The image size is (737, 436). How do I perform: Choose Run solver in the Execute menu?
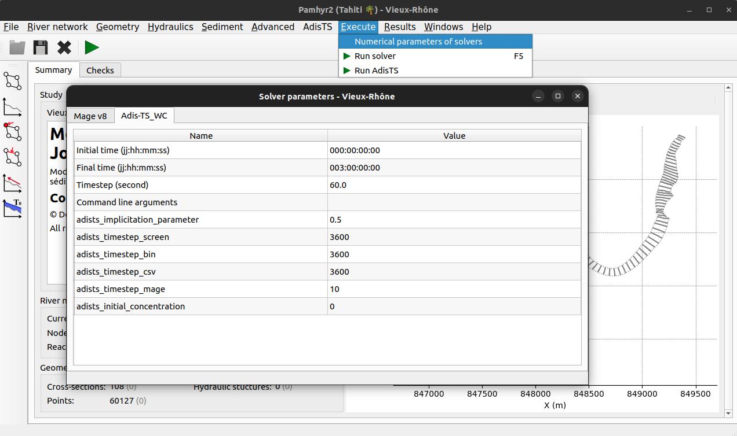click(375, 56)
